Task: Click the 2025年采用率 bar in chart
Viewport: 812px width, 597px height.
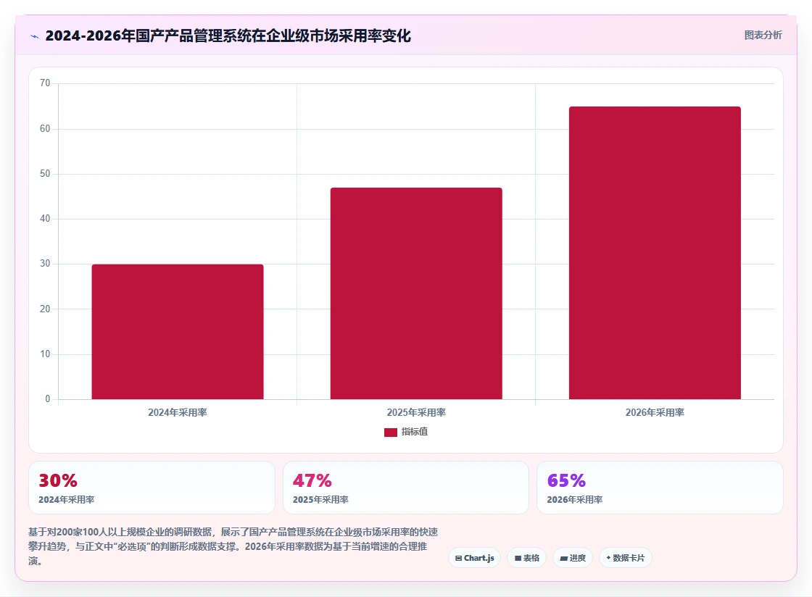Action: click(x=416, y=293)
